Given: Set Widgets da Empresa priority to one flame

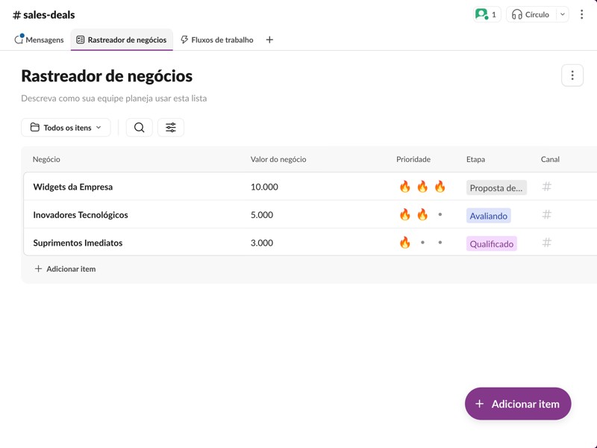Looking at the screenshot, I should click(404, 187).
